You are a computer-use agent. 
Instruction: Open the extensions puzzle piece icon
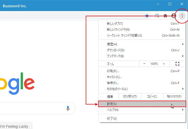tap(165, 16)
